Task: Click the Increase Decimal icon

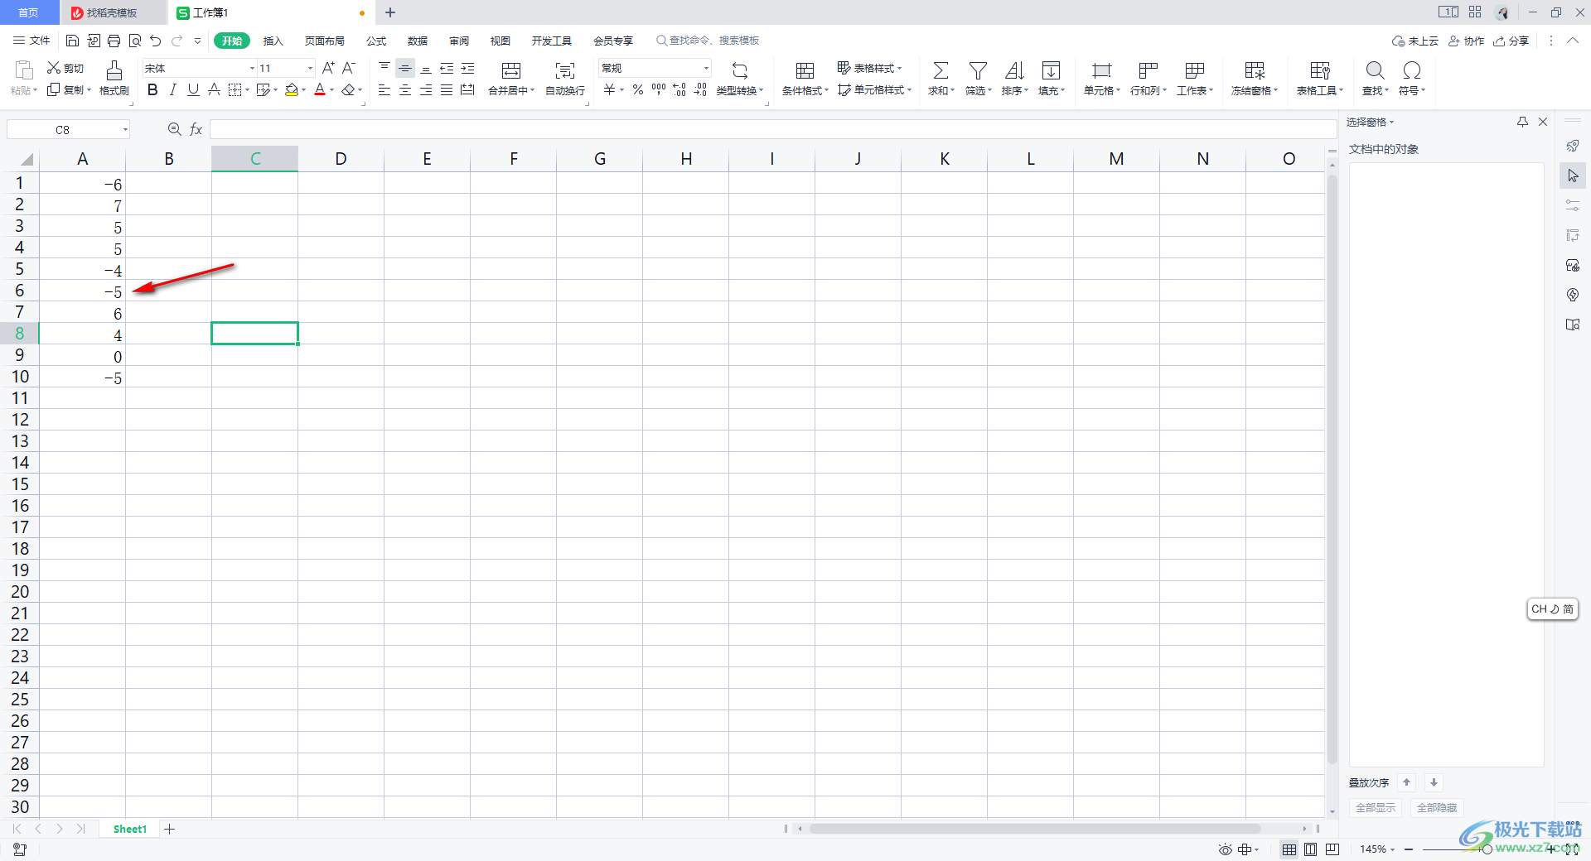Action: [679, 89]
